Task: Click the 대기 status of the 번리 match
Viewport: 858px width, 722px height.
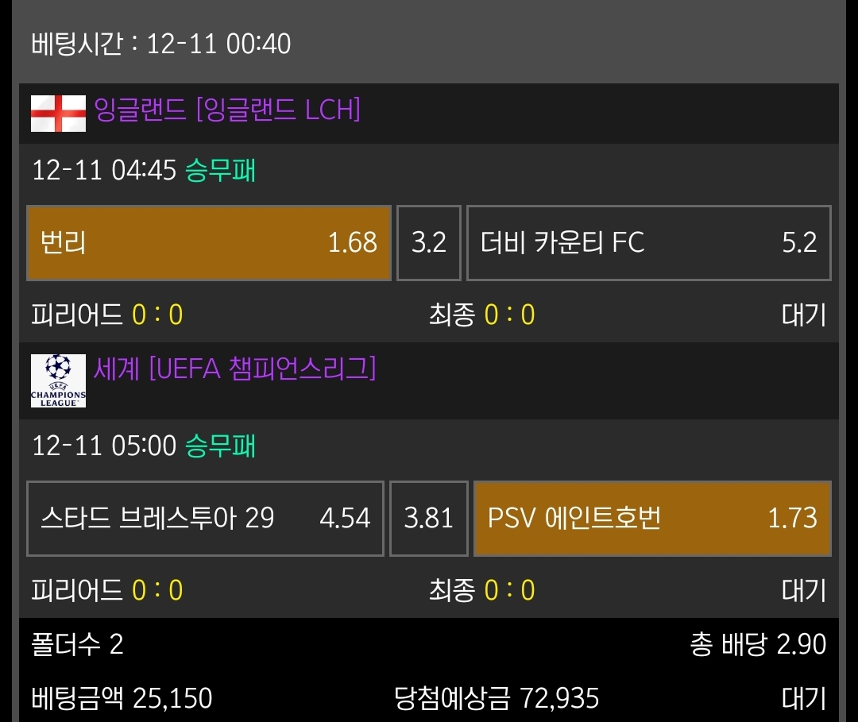Action: (804, 315)
